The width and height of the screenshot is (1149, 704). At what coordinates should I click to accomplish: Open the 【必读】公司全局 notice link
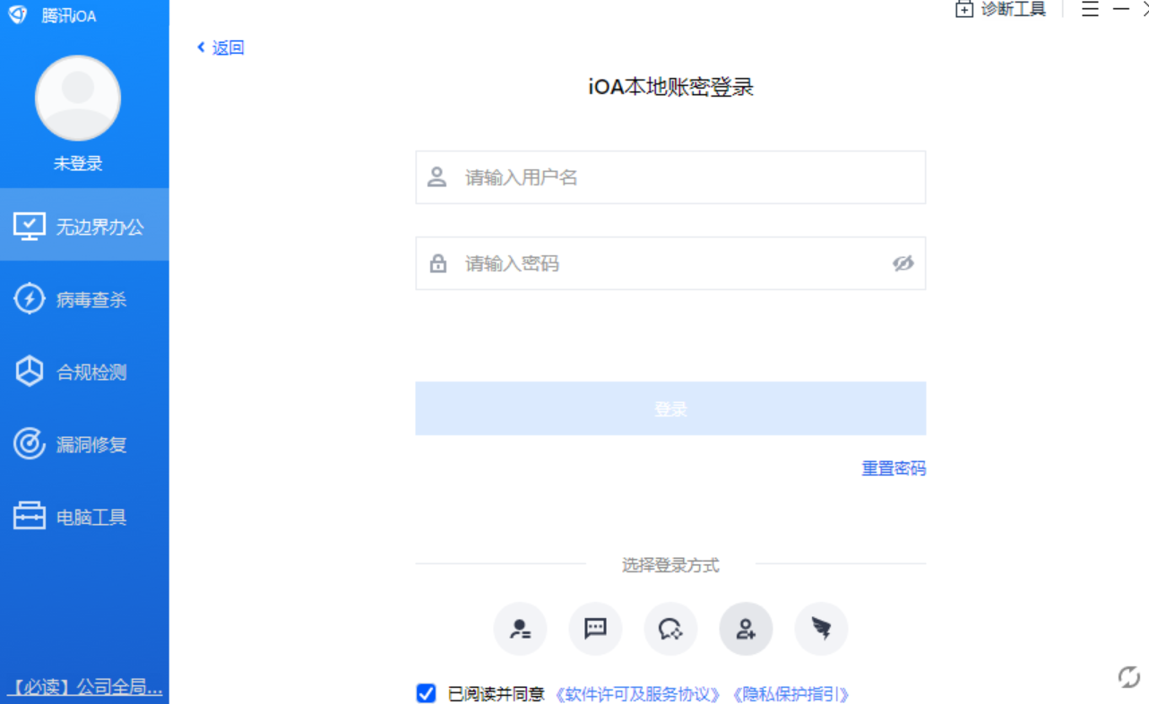[85, 687]
